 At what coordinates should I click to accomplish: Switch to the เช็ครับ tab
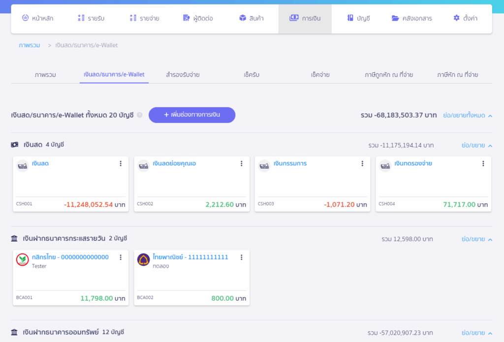[x=252, y=75]
